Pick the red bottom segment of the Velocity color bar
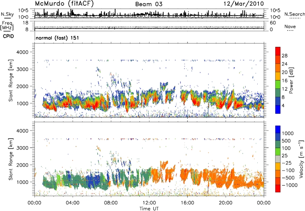This screenshot has width=305, height=211. (278, 189)
